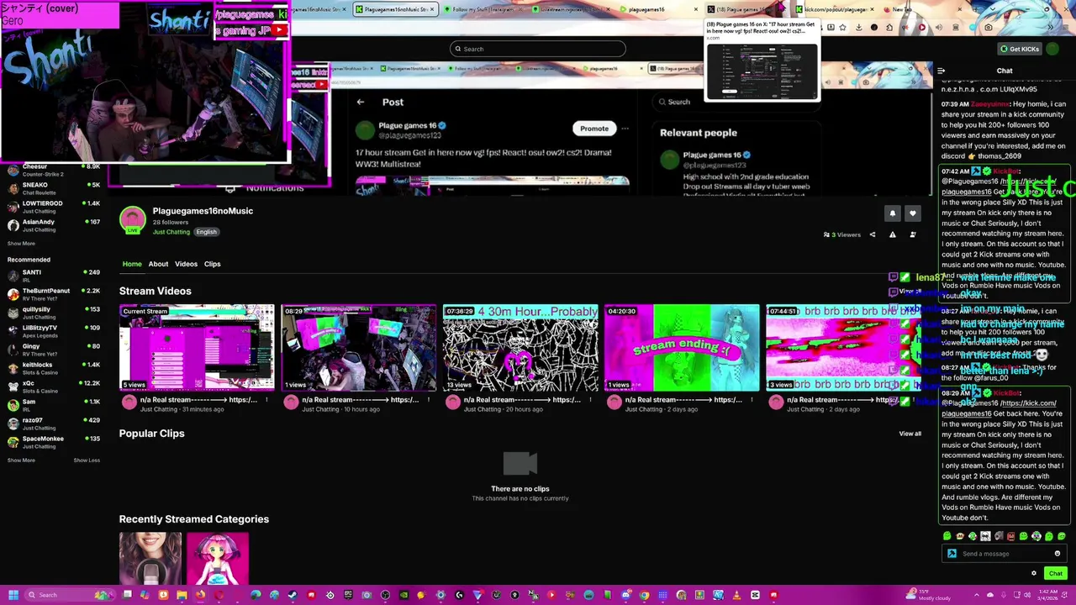Click the Send a message input field
The width and height of the screenshot is (1076, 605).
coord(1005,554)
